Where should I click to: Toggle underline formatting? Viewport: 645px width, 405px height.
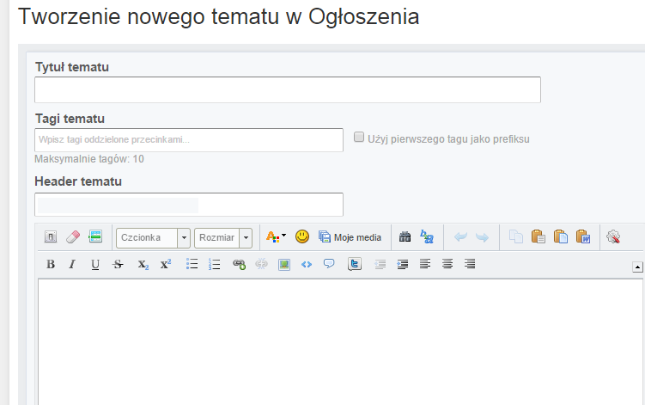point(95,265)
